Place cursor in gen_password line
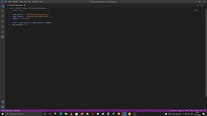 click(x=19, y=25)
